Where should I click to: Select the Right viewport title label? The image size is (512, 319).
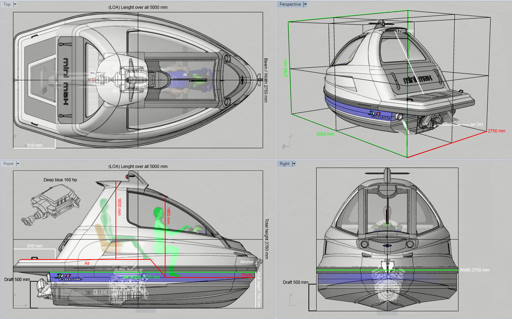pyautogui.click(x=285, y=164)
